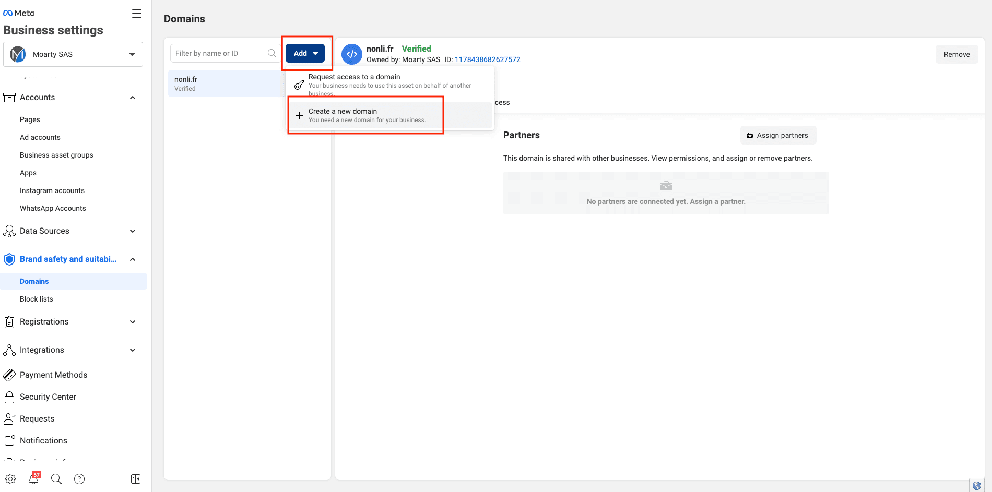The height and width of the screenshot is (492, 992).
Task: Collapse the Brand safety and suitability section
Action: click(x=133, y=259)
